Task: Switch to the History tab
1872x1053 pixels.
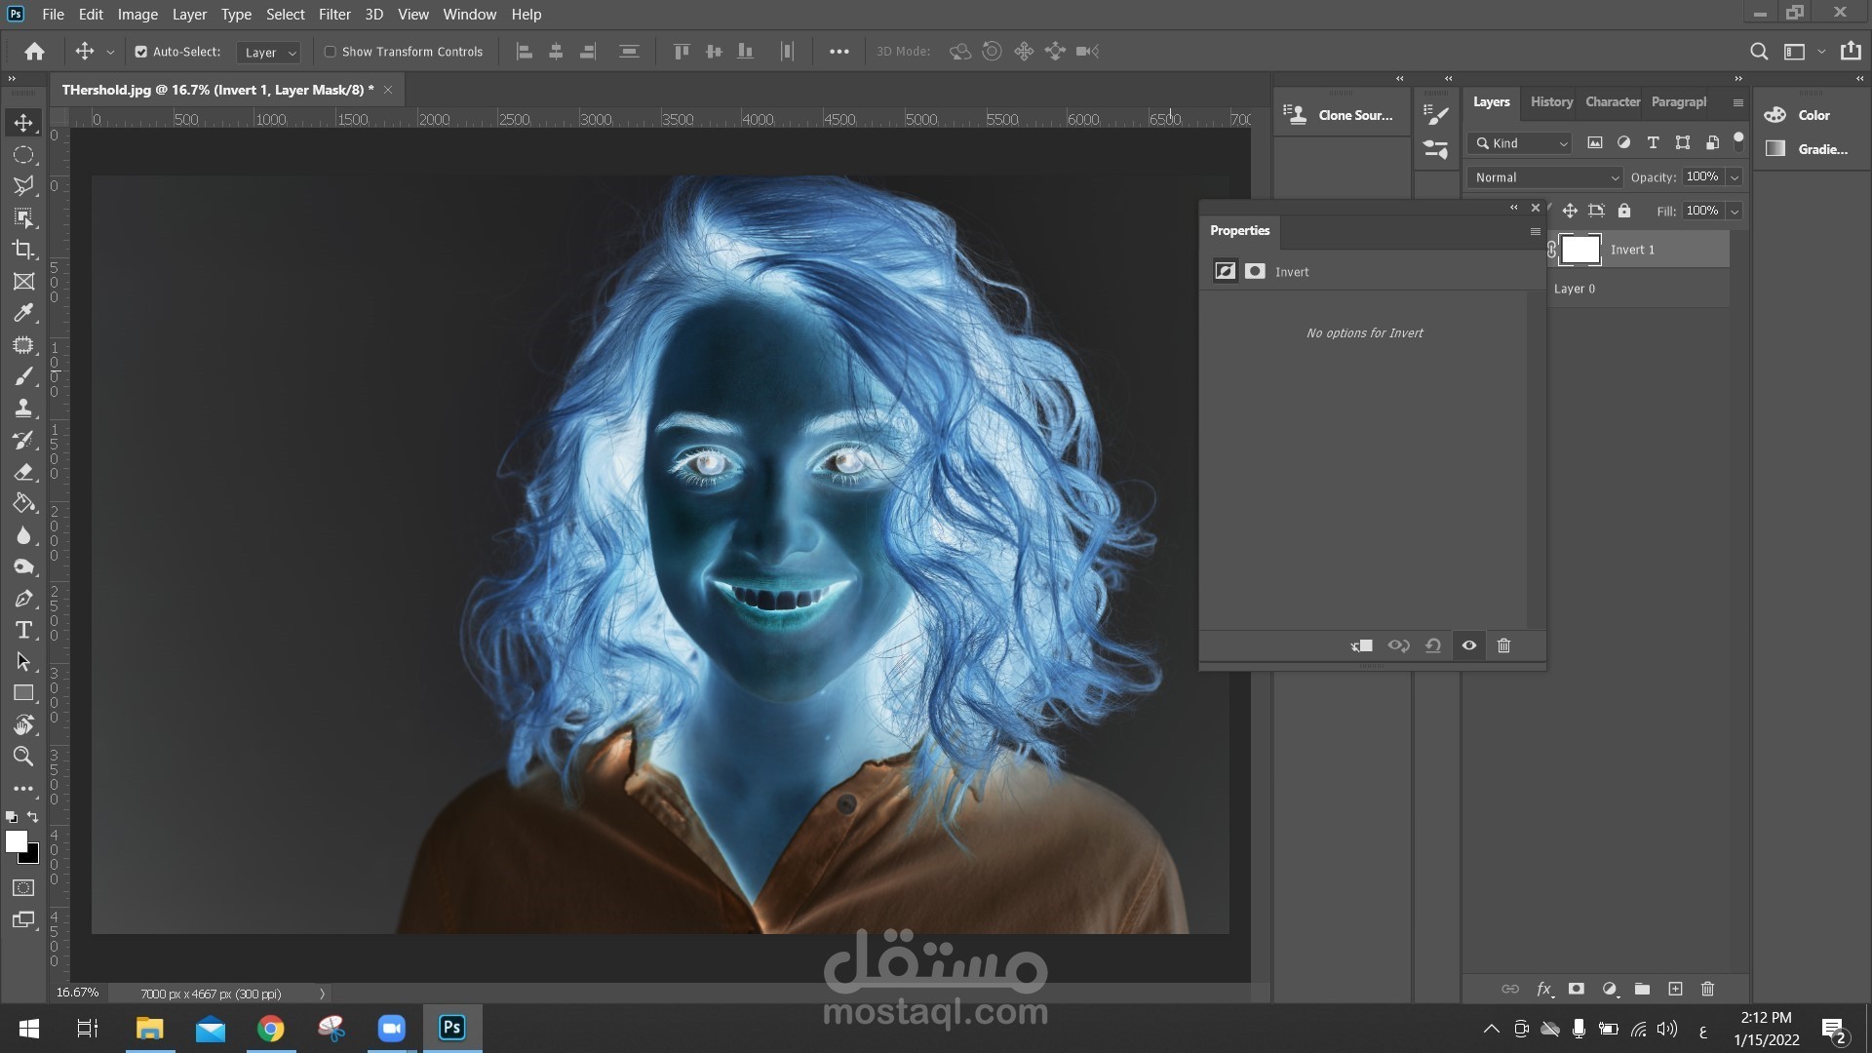Action: click(1550, 101)
